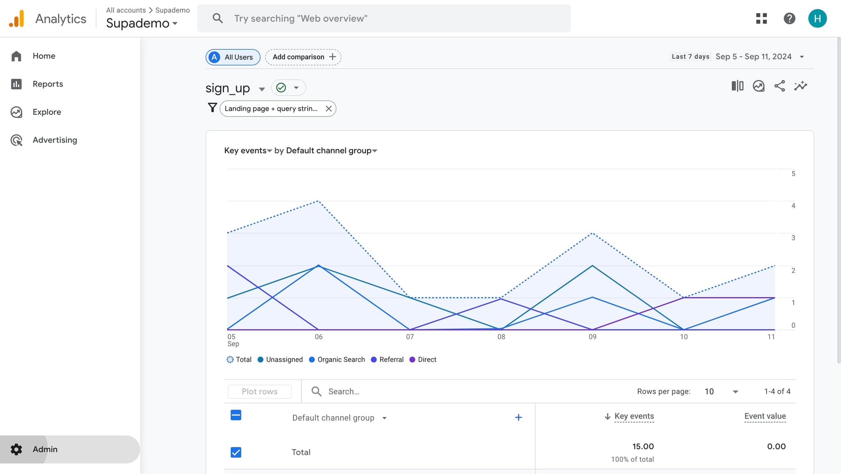841x474 pixels.
Task: Uncheck the Total row checkbox
Action: click(x=236, y=452)
